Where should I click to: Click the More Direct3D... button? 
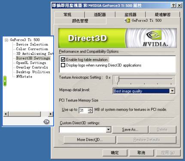coord(90,140)
